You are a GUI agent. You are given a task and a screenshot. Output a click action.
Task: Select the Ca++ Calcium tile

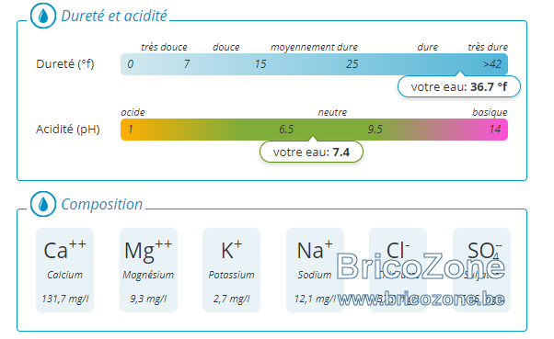coord(65,270)
